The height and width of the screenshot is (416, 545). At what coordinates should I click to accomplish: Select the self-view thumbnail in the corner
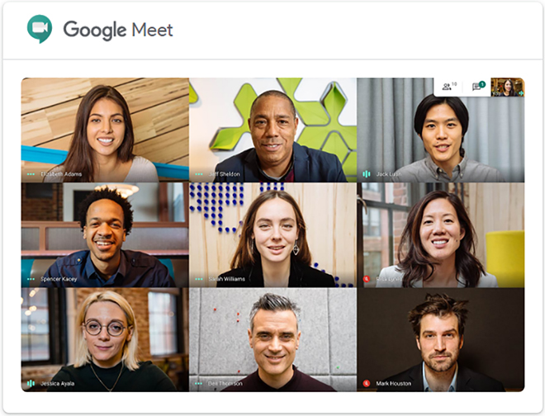(507, 87)
